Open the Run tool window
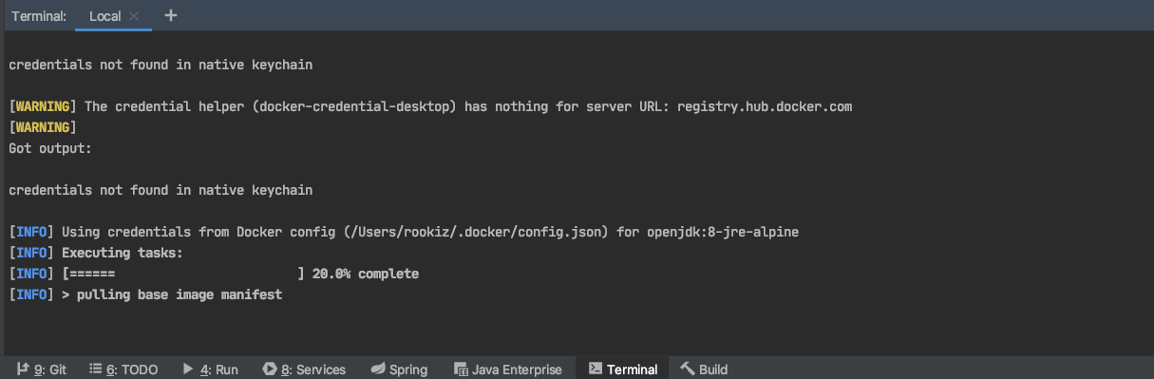 click(x=211, y=369)
